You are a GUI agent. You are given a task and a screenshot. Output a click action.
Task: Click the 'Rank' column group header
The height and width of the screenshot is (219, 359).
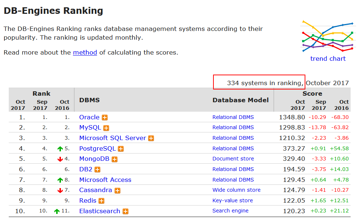(x=42, y=93)
